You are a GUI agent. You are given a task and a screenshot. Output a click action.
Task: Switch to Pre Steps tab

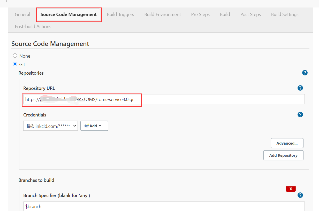click(x=200, y=14)
